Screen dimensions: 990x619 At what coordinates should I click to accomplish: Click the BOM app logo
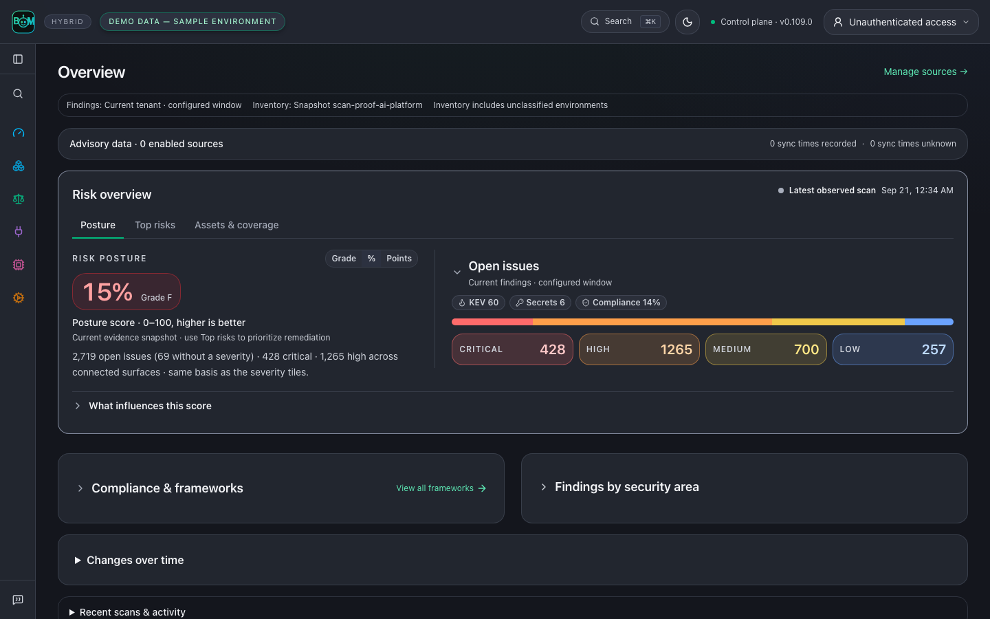[23, 22]
